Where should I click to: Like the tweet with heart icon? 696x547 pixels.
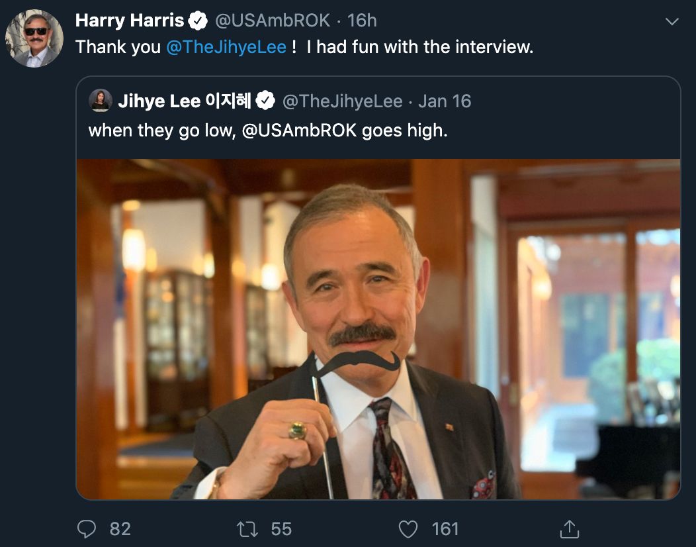click(408, 528)
